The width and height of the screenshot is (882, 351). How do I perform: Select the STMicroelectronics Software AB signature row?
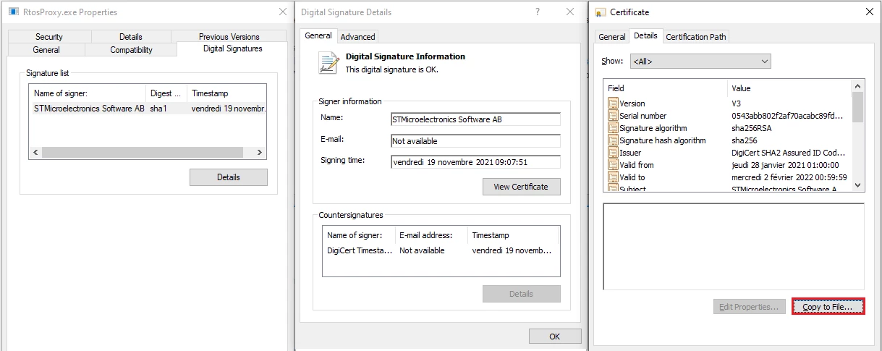(x=148, y=109)
